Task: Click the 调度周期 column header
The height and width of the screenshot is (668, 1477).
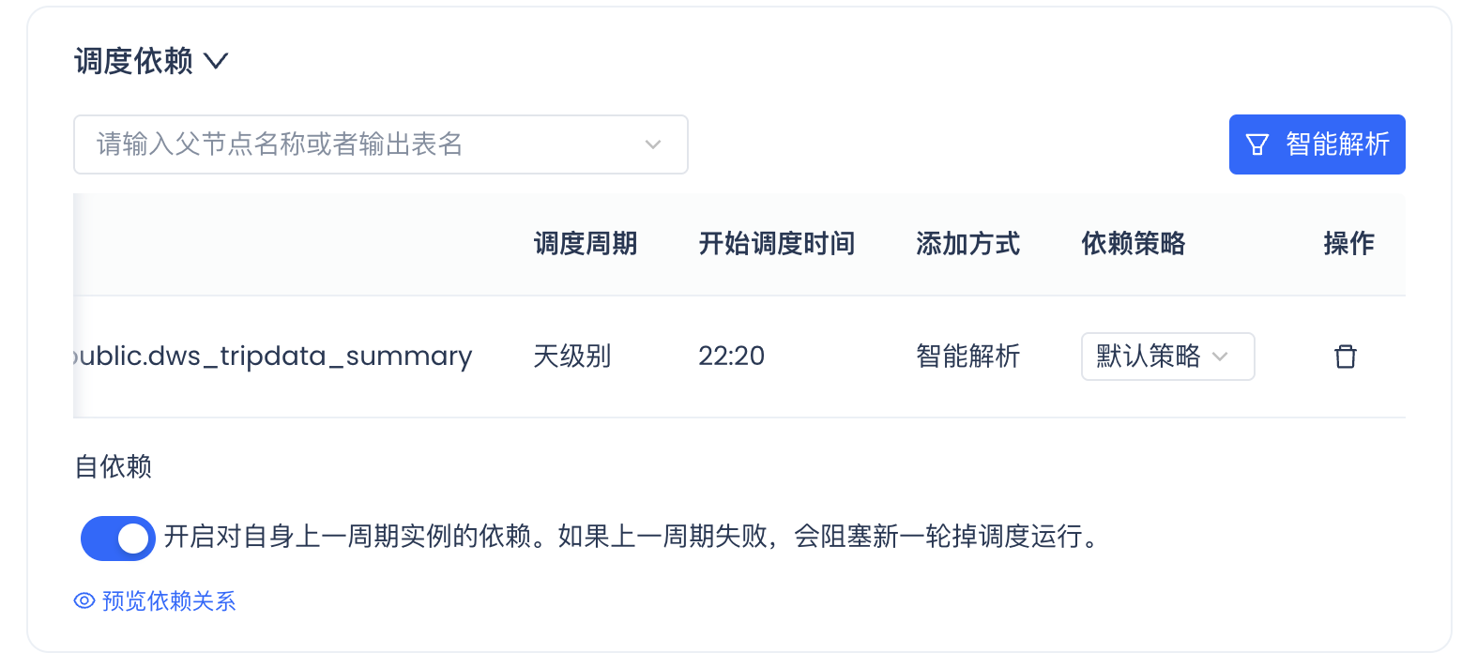Action: pyautogui.click(x=586, y=244)
